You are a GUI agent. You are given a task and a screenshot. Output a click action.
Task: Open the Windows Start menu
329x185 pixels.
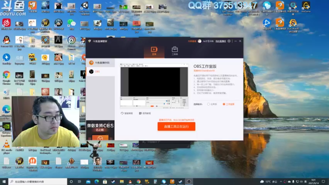point(4,181)
